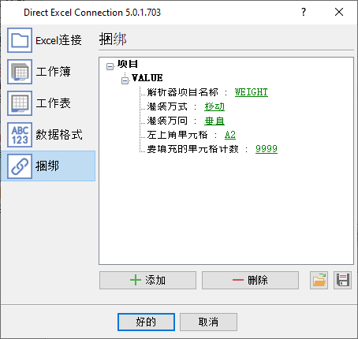The height and width of the screenshot is (339, 358).
Task: Click the red minus on 删除
Action: tap(238, 280)
